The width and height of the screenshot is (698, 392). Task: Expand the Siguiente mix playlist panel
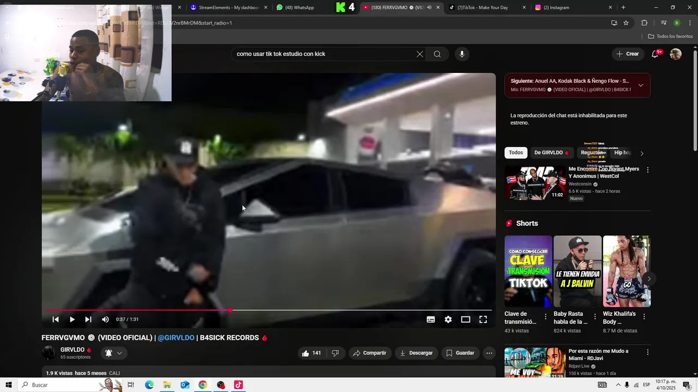click(x=641, y=85)
